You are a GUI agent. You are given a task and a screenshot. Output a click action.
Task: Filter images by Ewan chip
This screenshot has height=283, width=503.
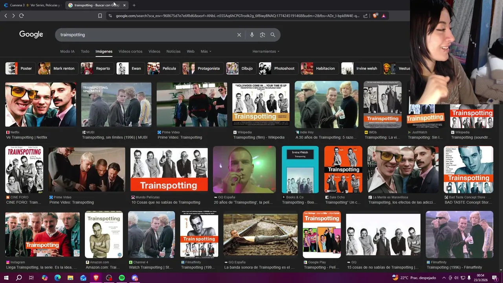(x=130, y=68)
